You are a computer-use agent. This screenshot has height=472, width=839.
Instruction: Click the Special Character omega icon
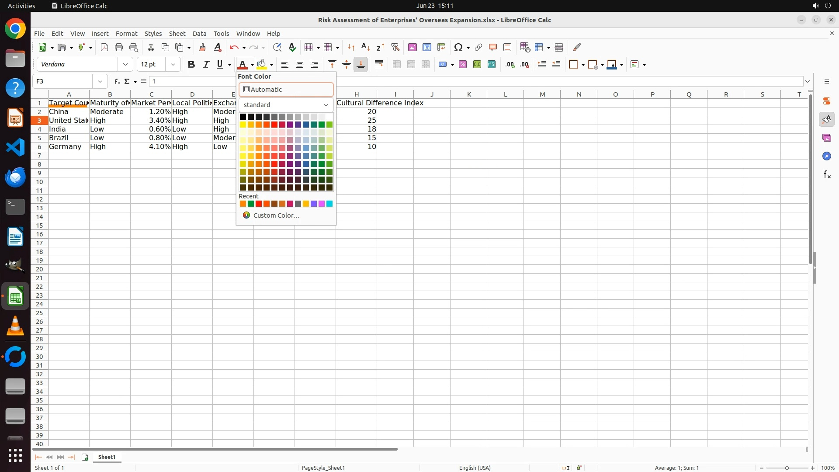pyautogui.click(x=458, y=47)
